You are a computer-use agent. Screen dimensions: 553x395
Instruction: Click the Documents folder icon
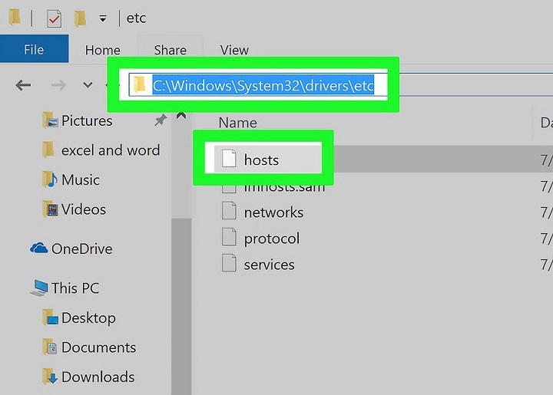coord(50,347)
